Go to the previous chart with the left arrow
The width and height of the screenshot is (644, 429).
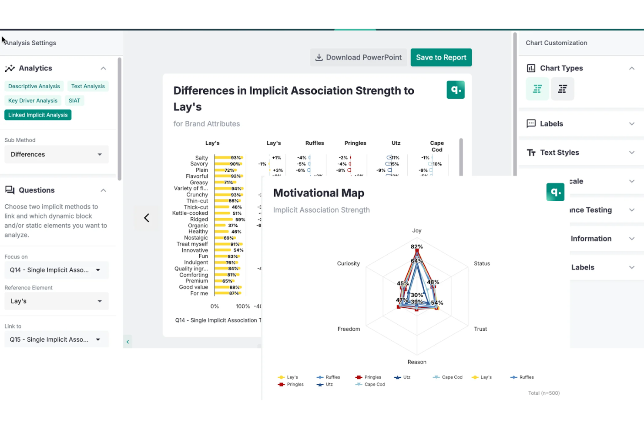(147, 218)
